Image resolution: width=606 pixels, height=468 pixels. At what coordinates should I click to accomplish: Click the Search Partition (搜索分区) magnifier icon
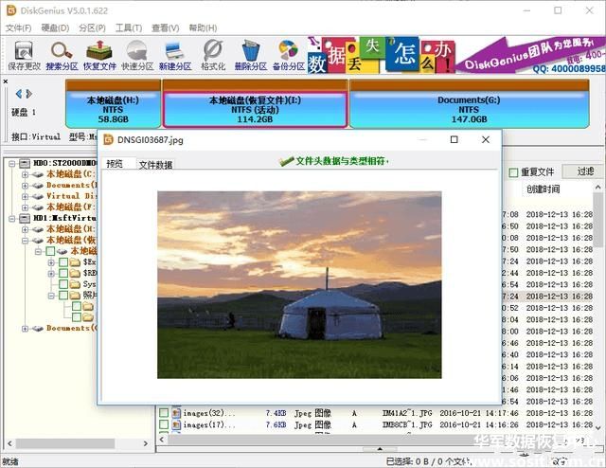(62, 54)
